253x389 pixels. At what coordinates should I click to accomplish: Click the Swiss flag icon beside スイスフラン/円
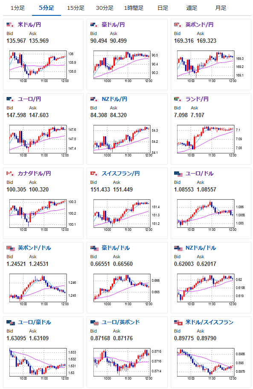[94, 174]
